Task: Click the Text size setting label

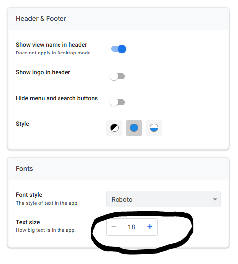Action: [x=28, y=222]
